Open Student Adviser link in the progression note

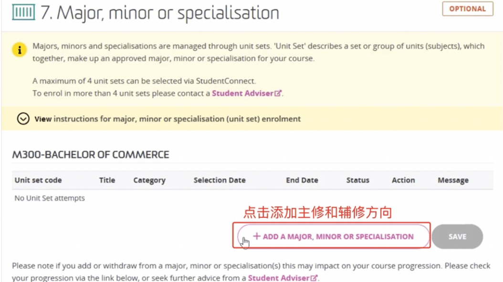[279, 278]
